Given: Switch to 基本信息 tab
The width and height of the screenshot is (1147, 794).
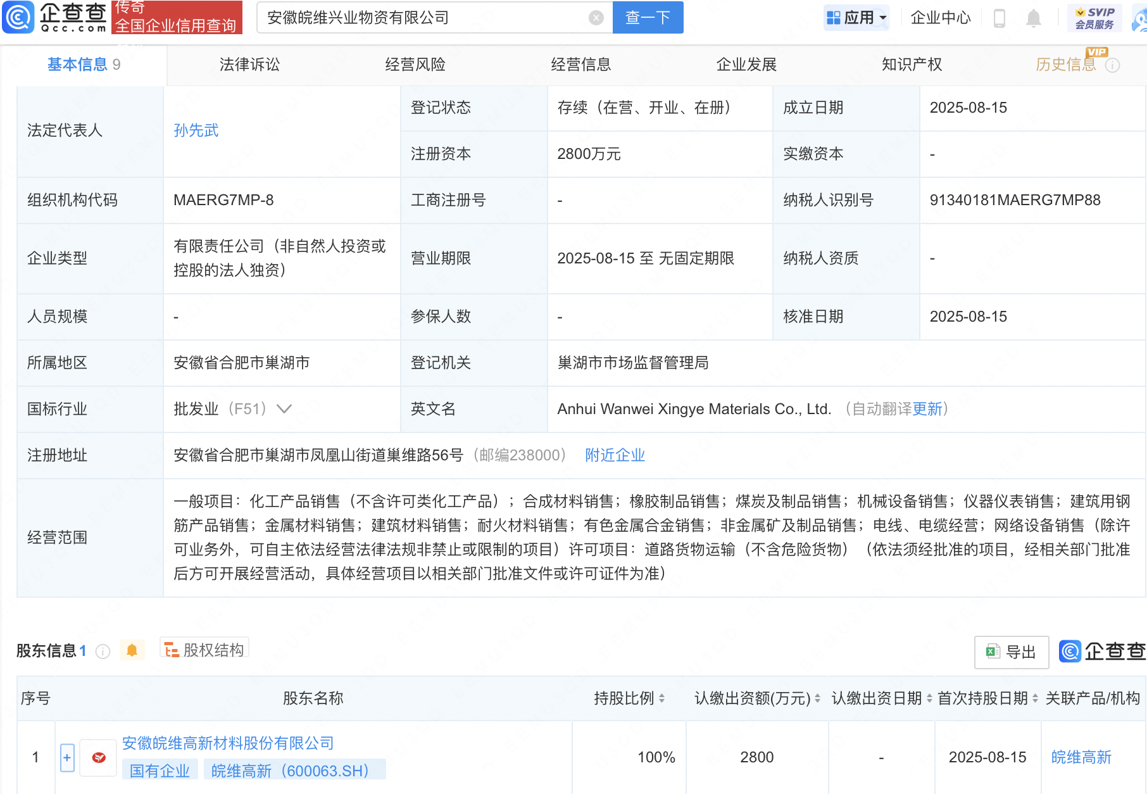Looking at the screenshot, I should pyautogui.click(x=84, y=65).
